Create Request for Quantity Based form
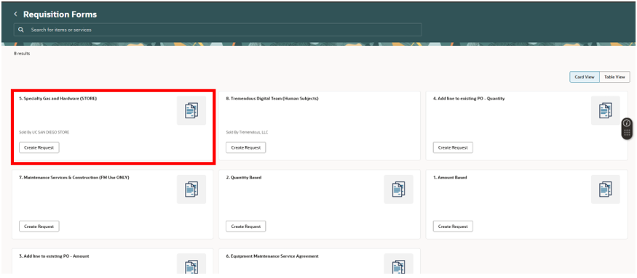This screenshot has width=637, height=278. point(246,226)
